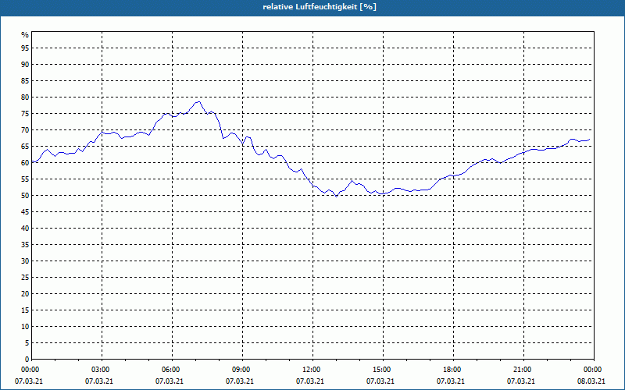Image resolution: width=625 pixels, height=390 pixels.
Task: Select the '45' y-axis label
Action: coord(25,212)
